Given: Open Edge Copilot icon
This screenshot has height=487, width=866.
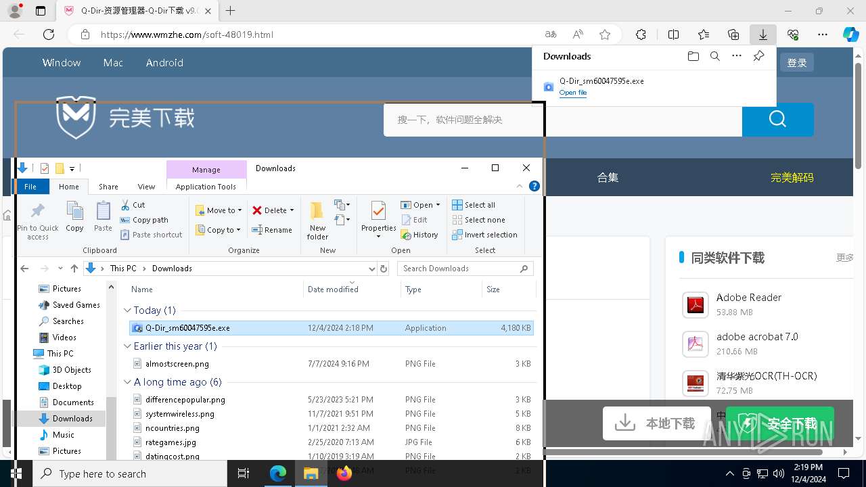Looking at the screenshot, I should tap(850, 34).
